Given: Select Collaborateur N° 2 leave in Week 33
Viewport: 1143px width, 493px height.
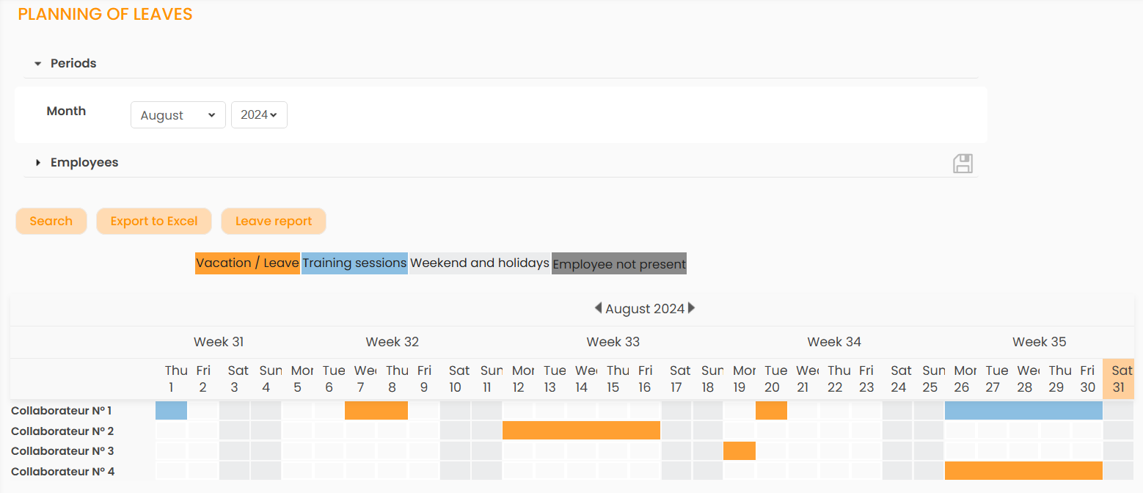Looking at the screenshot, I should [581, 431].
